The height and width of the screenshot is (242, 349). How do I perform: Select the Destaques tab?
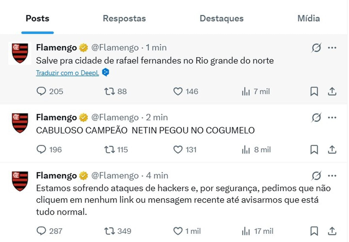click(x=221, y=18)
